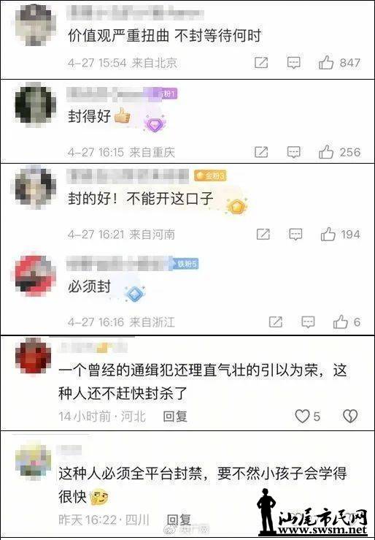Heart the 通缉犯 comment from 河北
Viewport: 375px width, 540px height.
tap(303, 416)
